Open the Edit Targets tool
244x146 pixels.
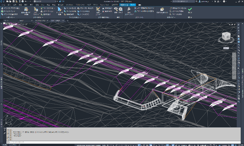click(x=59, y=11)
